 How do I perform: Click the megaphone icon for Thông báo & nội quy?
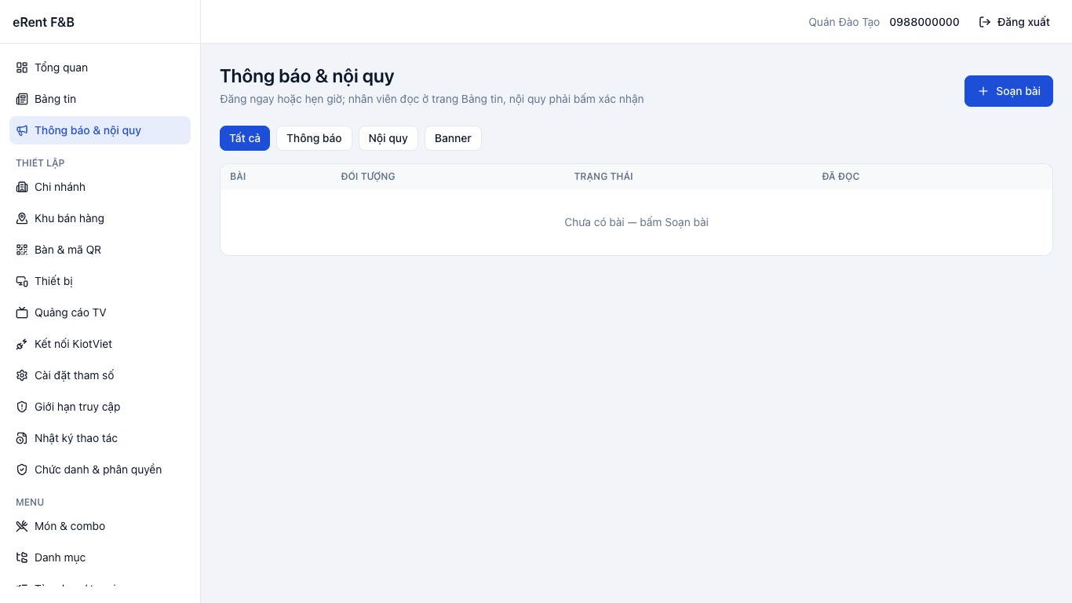pyautogui.click(x=22, y=130)
